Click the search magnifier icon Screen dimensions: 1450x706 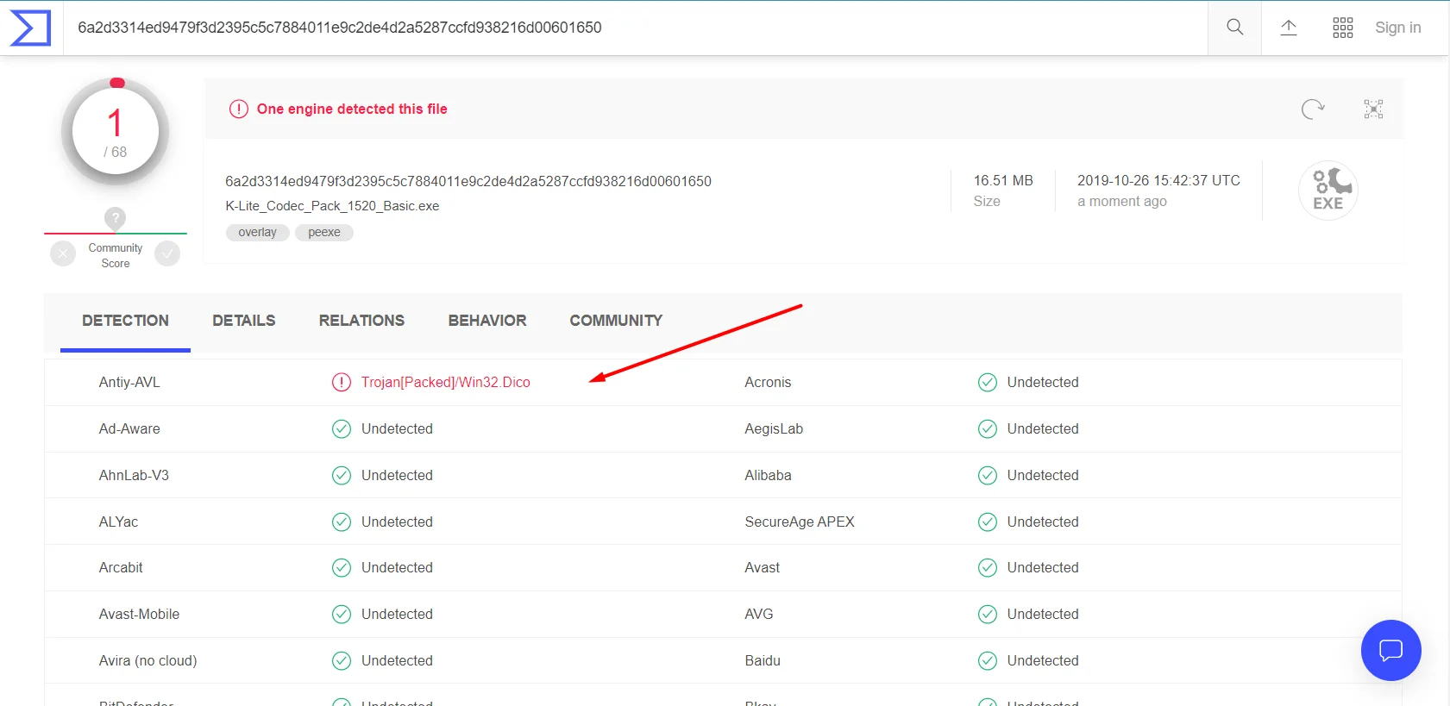[x=1234, y=28]
